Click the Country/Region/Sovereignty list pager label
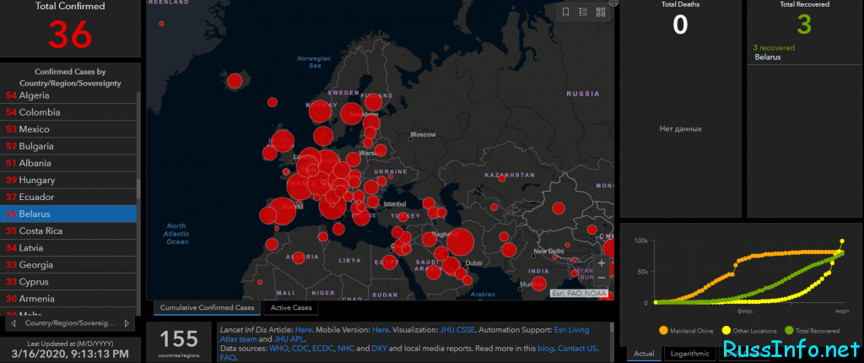 (70, 323)
